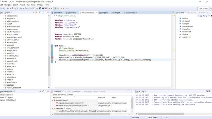
Task: Open the Search menu
Action: pos(16,5)
